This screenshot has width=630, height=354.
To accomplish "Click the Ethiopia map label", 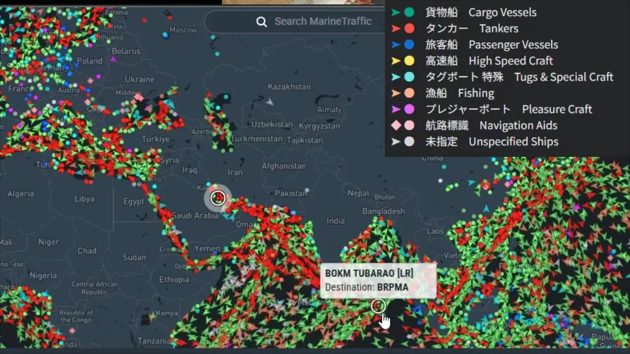I will pos(174,279).
